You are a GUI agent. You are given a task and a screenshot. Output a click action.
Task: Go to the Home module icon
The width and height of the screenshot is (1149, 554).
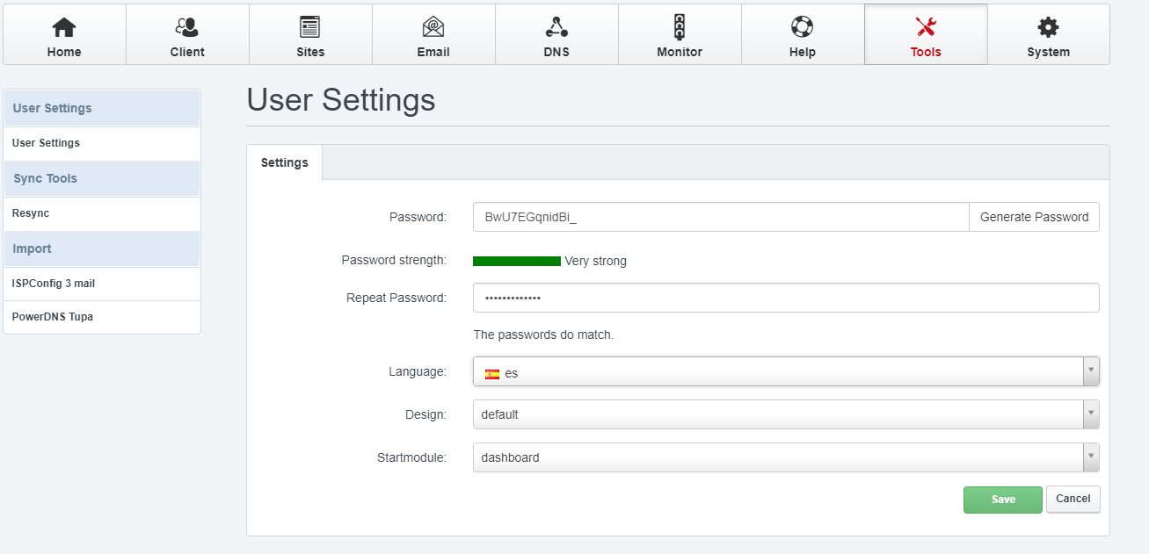click(x=64, y=27)
